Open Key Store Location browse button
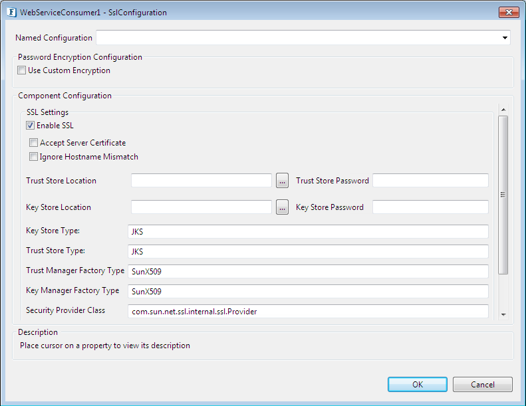Viewport: 526px width, 406px height. point(282,207)
